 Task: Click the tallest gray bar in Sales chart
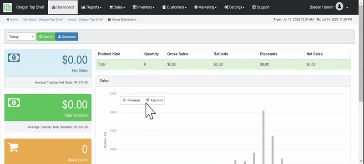pos(263,137)
